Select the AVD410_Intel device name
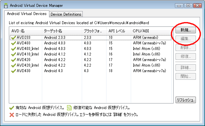The height and width of the screenshot is (126, 205). pos(28,54)
